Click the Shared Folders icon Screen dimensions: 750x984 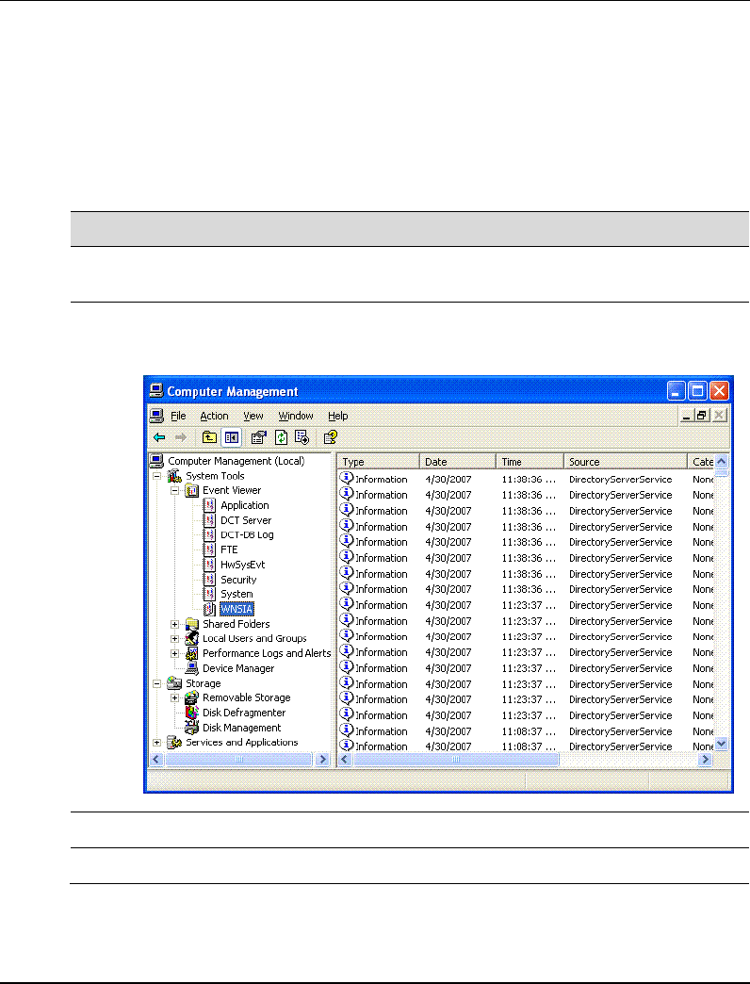pos(192,624)
